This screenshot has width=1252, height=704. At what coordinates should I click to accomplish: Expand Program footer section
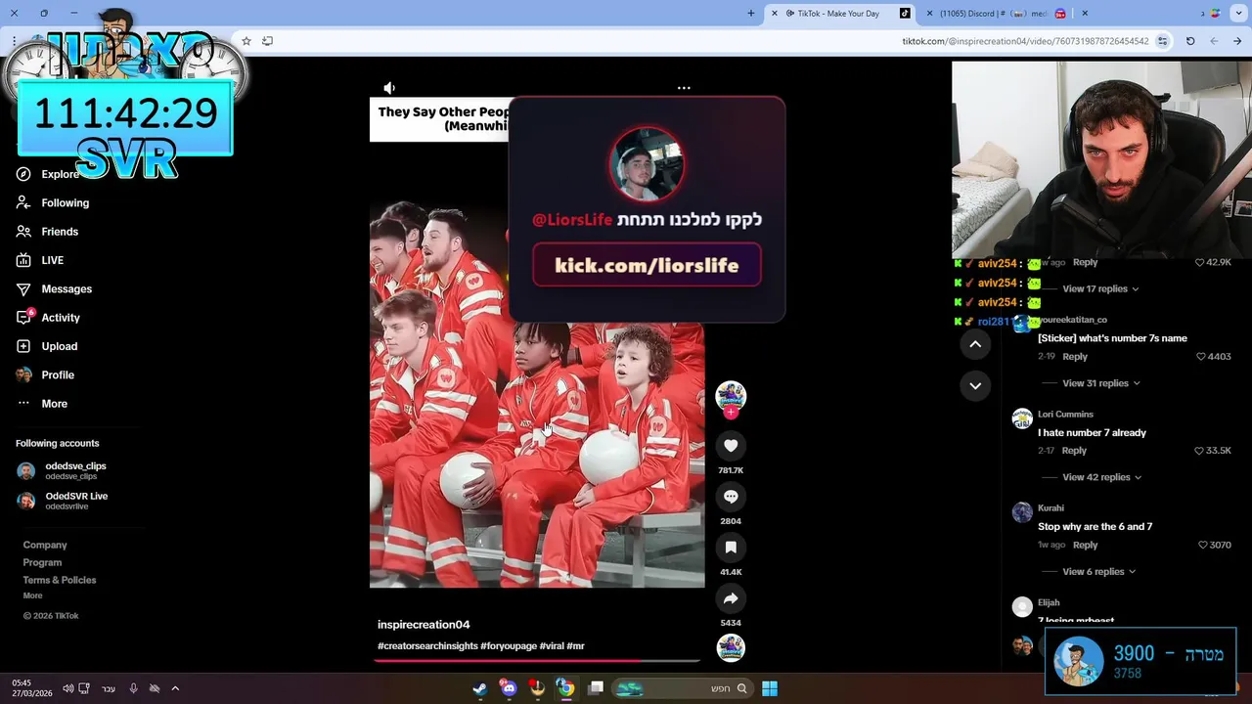tap(42, 563)
